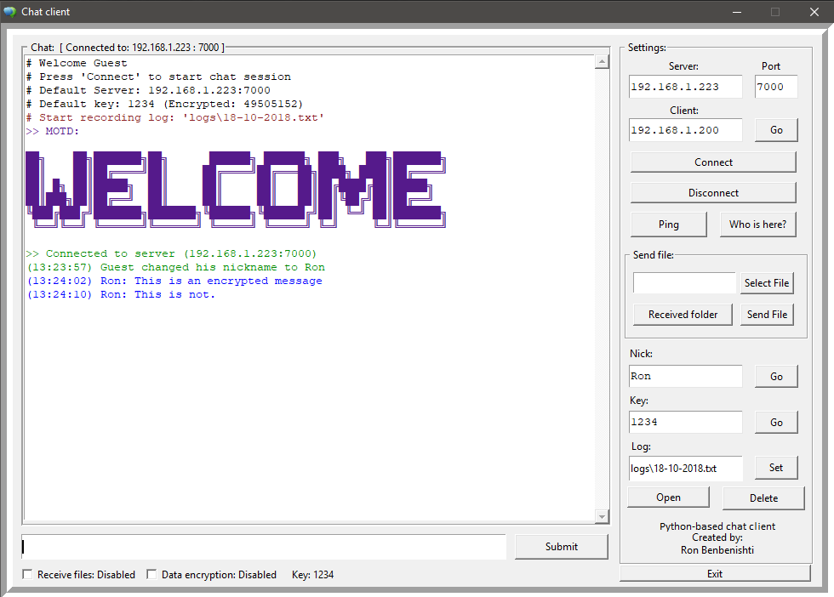Click Select File button

(767, 283)
